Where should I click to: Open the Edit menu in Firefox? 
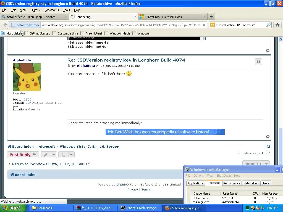[x=13, y=10]
